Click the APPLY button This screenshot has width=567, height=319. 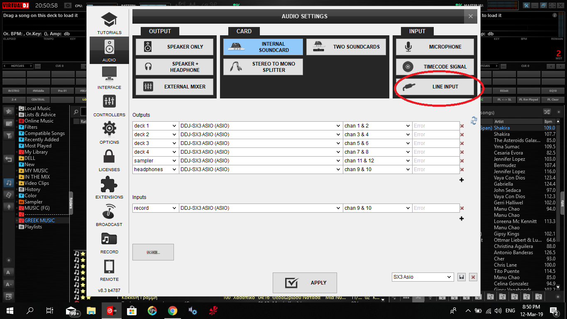point(305,283)
